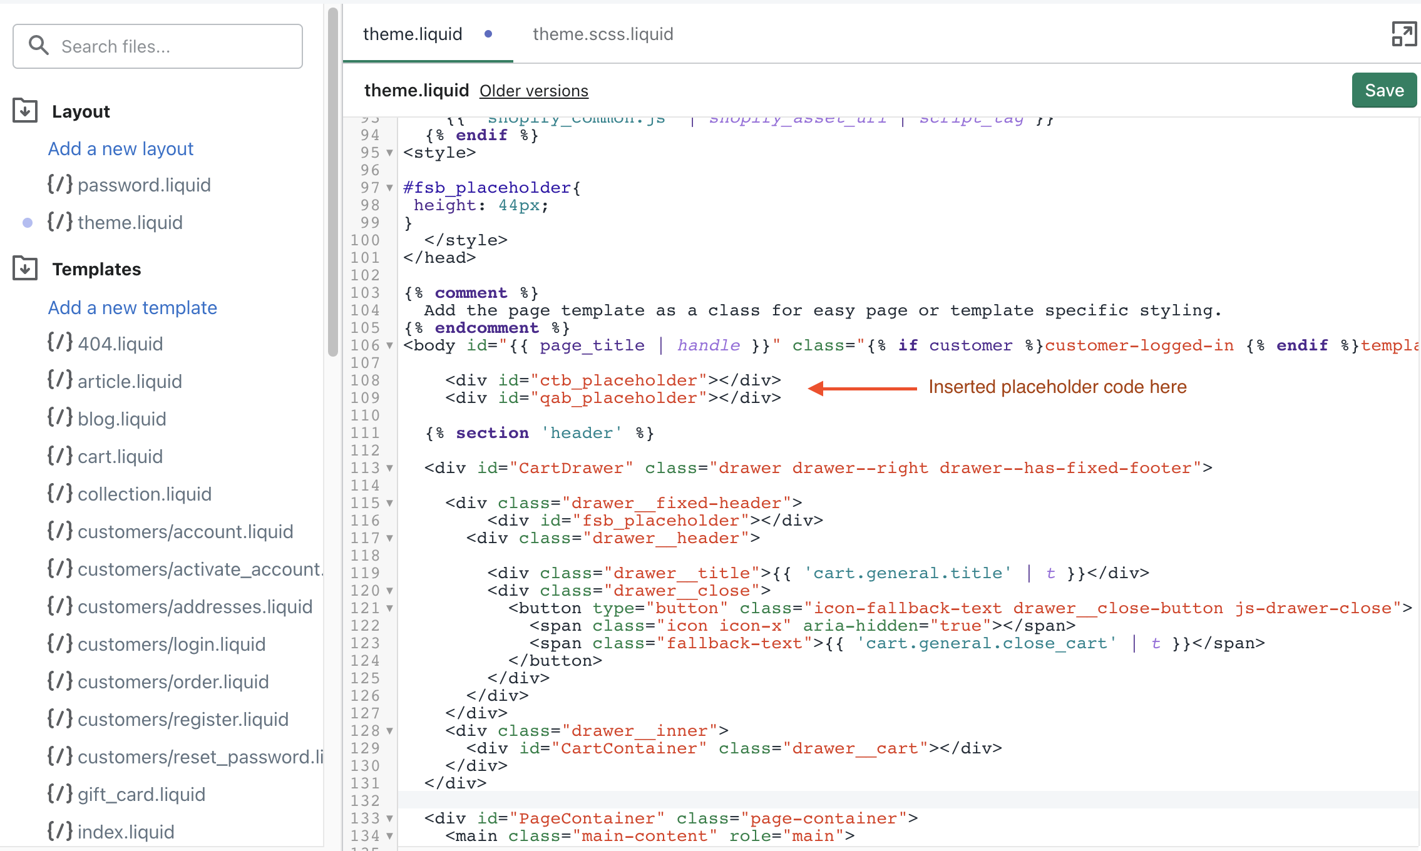
Task: Click unsaved dot on theme.liquid tab
Action: click(x=488, y=34)
